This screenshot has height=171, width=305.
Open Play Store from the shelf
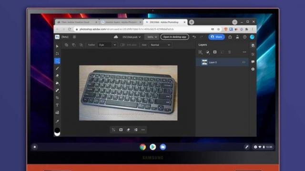(x=153, y=147)
